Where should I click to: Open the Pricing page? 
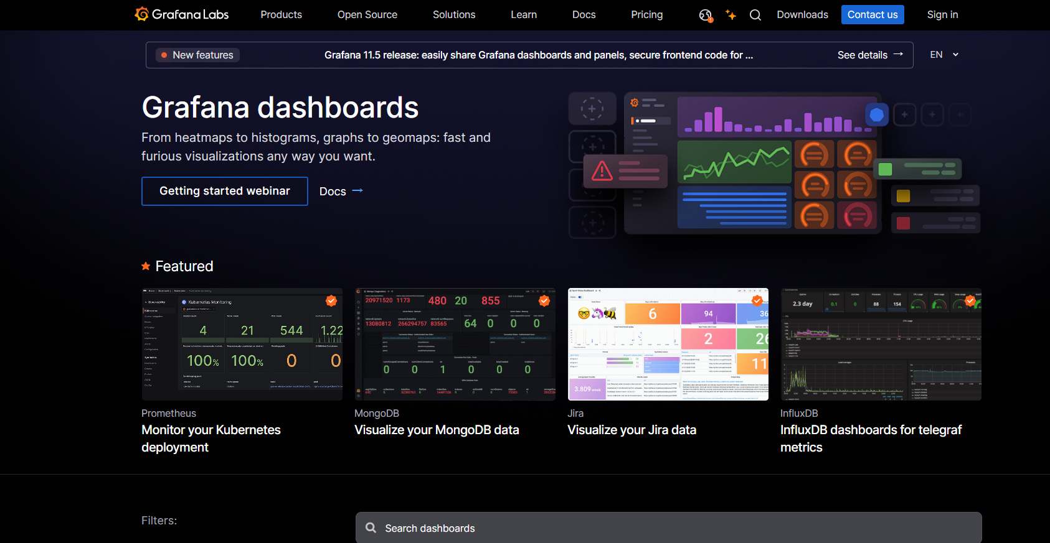click(647, 15)
